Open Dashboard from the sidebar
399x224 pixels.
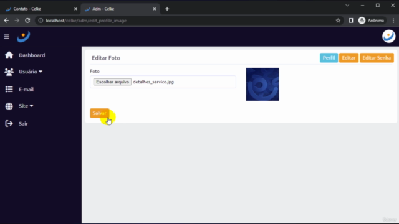[x=32, y=55]
